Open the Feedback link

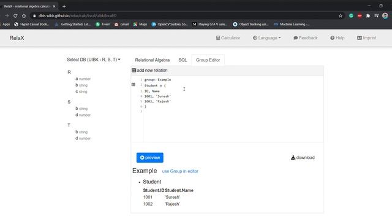(306, 38)
